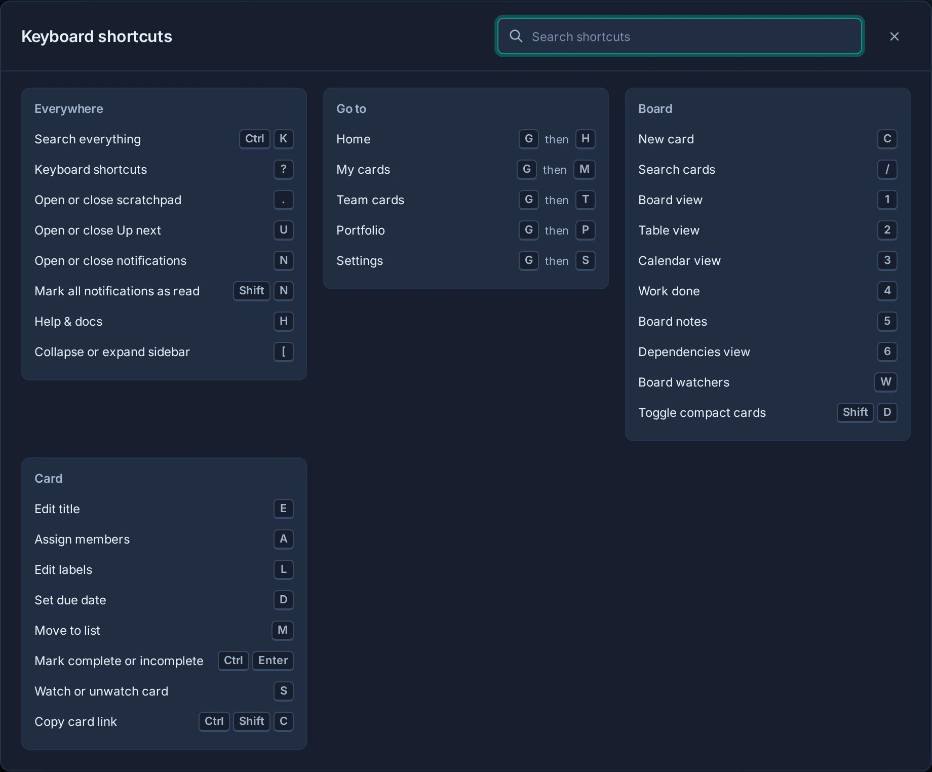The height and width of the screenshot is (772, 932).
Task: Click the Enter key for Mark complete
Action: point(273,661)
